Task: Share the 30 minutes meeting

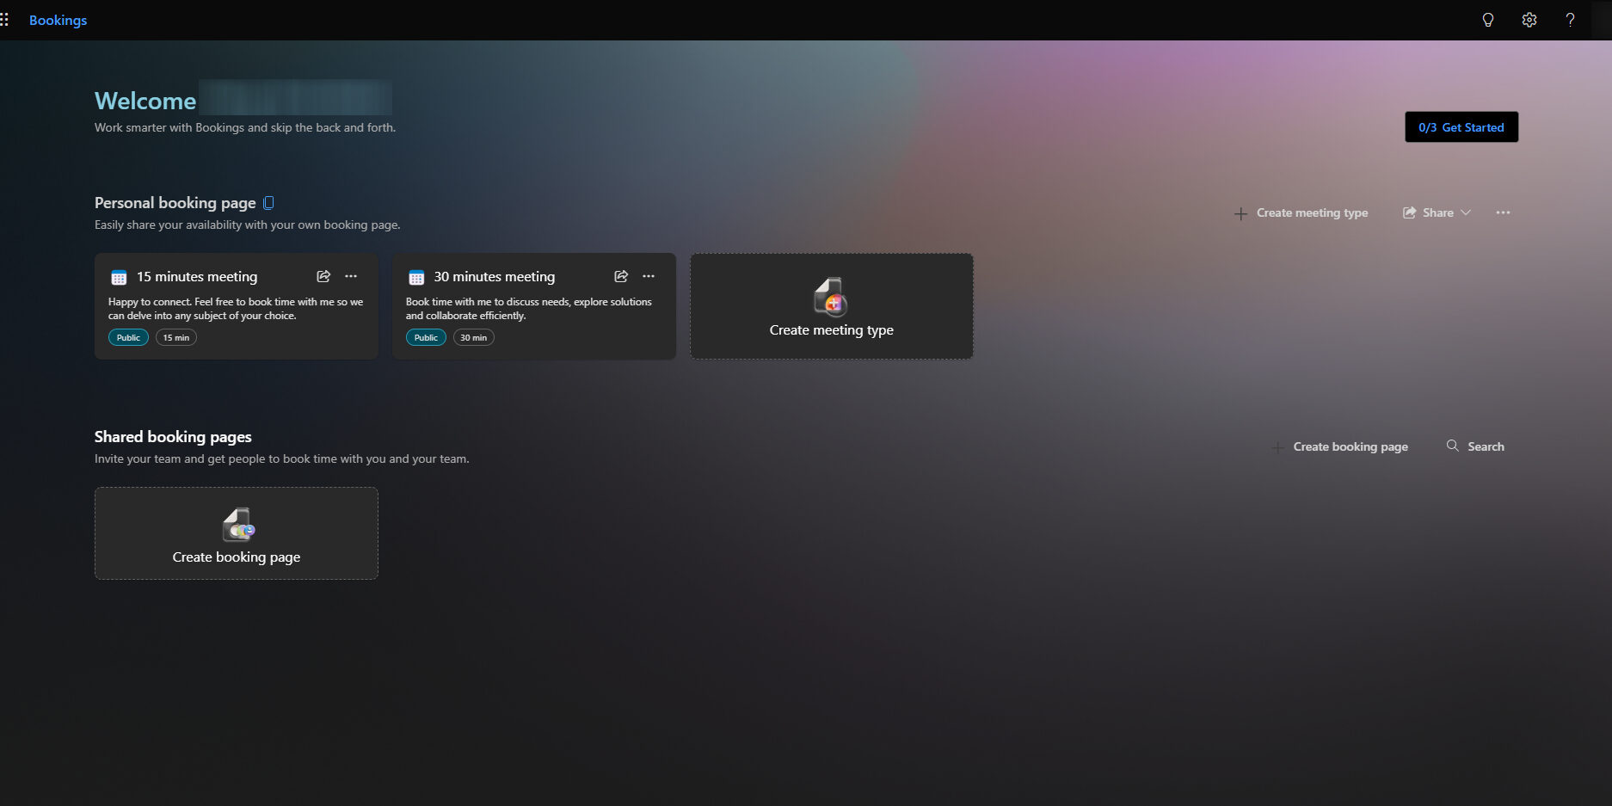Action: coord(621,276)
